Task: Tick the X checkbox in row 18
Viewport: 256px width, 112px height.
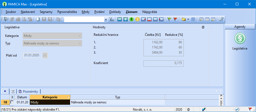Action: (x=12, y=102)
